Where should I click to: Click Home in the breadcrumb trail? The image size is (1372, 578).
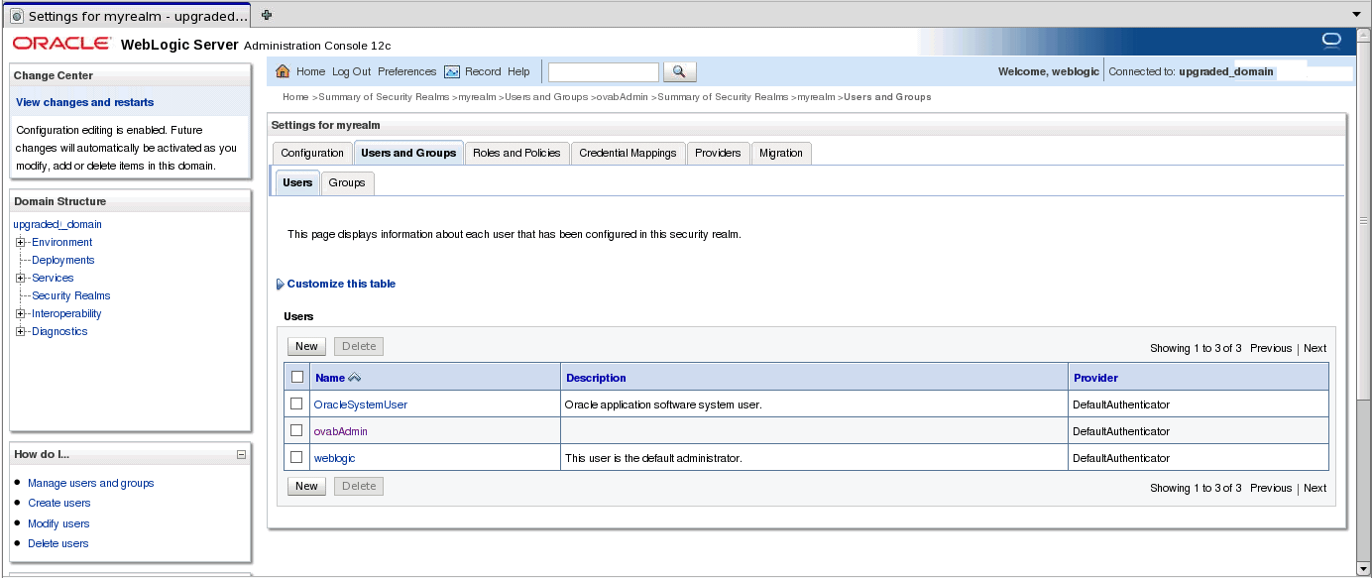[295, 97]
